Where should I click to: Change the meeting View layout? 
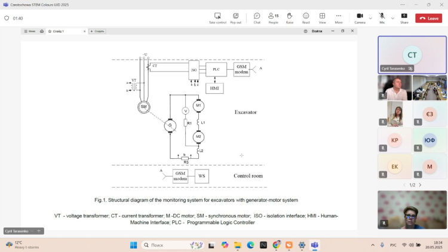323,18
